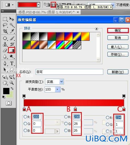The image size is (130, 145).
Task: Select the B radio for stop B
Action: coord(66,130)
